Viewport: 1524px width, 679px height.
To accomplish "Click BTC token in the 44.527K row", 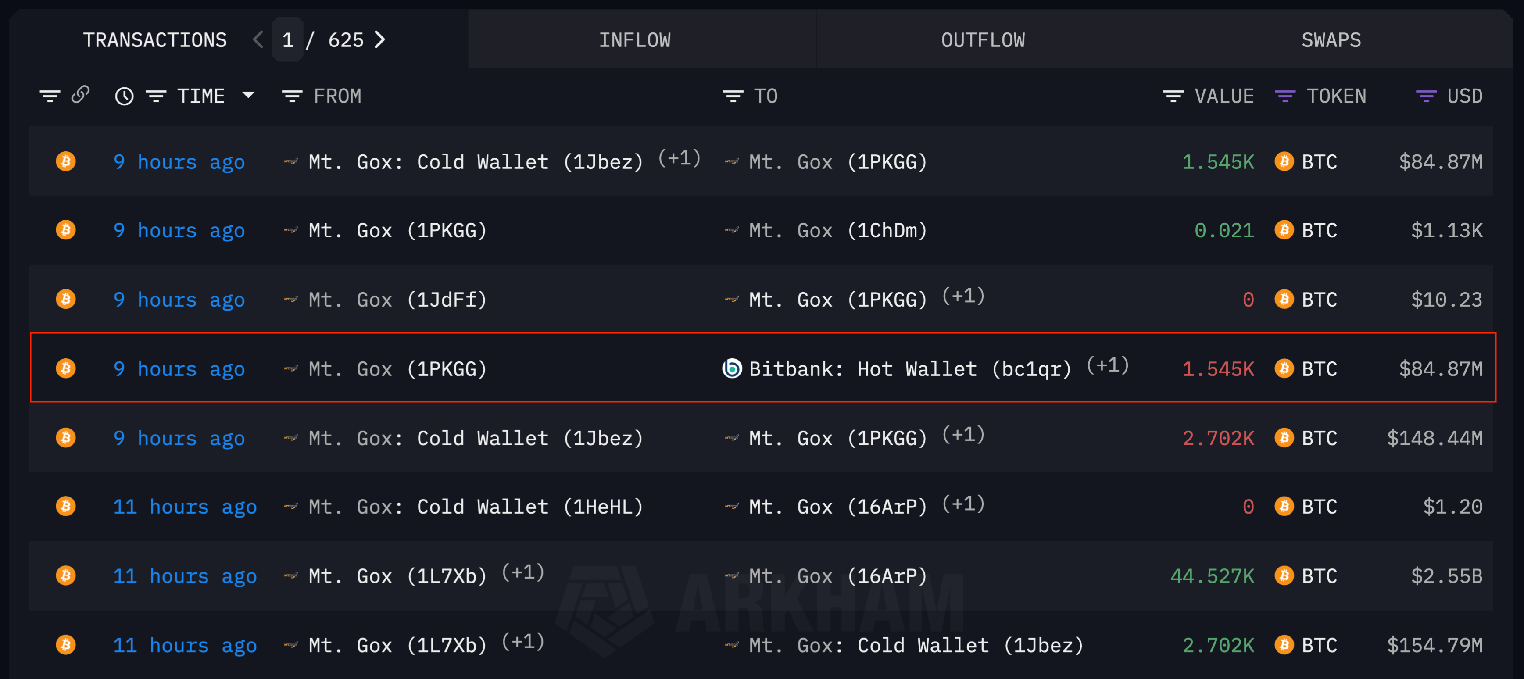I will pyautogui.click(x=1319, y=576).
